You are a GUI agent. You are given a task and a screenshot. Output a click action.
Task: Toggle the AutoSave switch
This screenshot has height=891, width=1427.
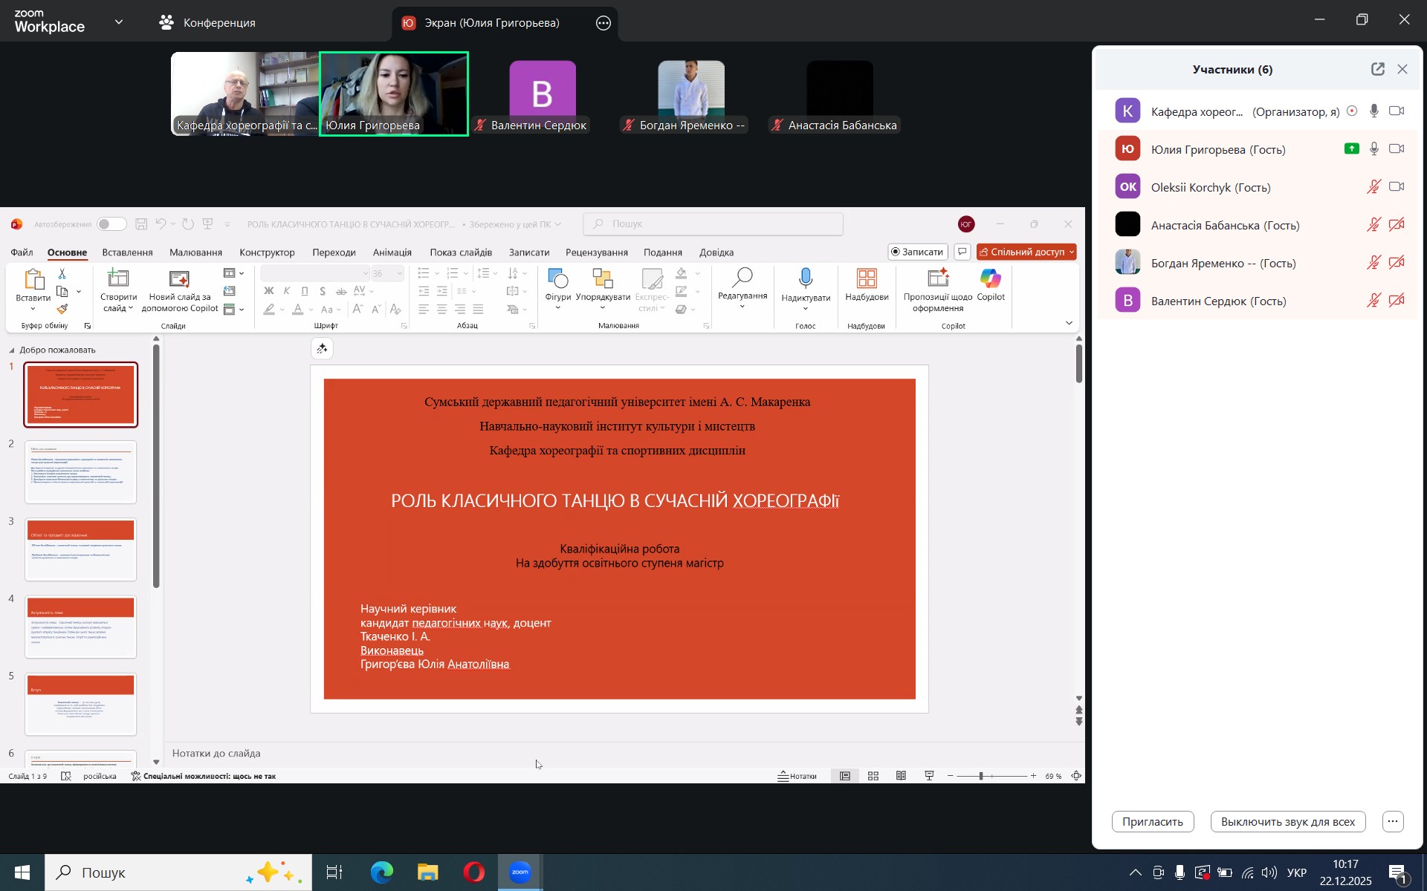[x=111, y=224]
